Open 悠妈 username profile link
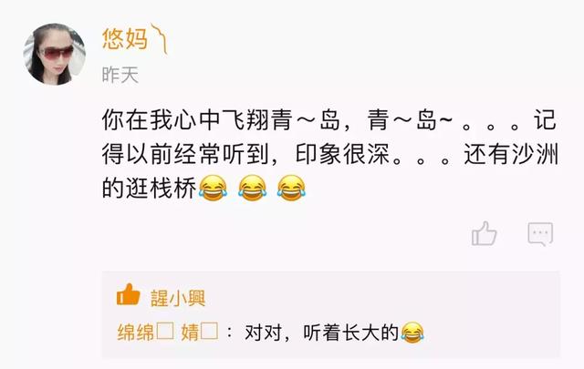 (x=125, y=39)
